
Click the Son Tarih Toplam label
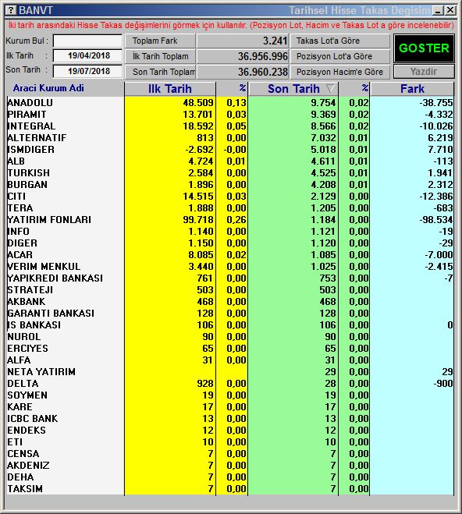(160, 72)
